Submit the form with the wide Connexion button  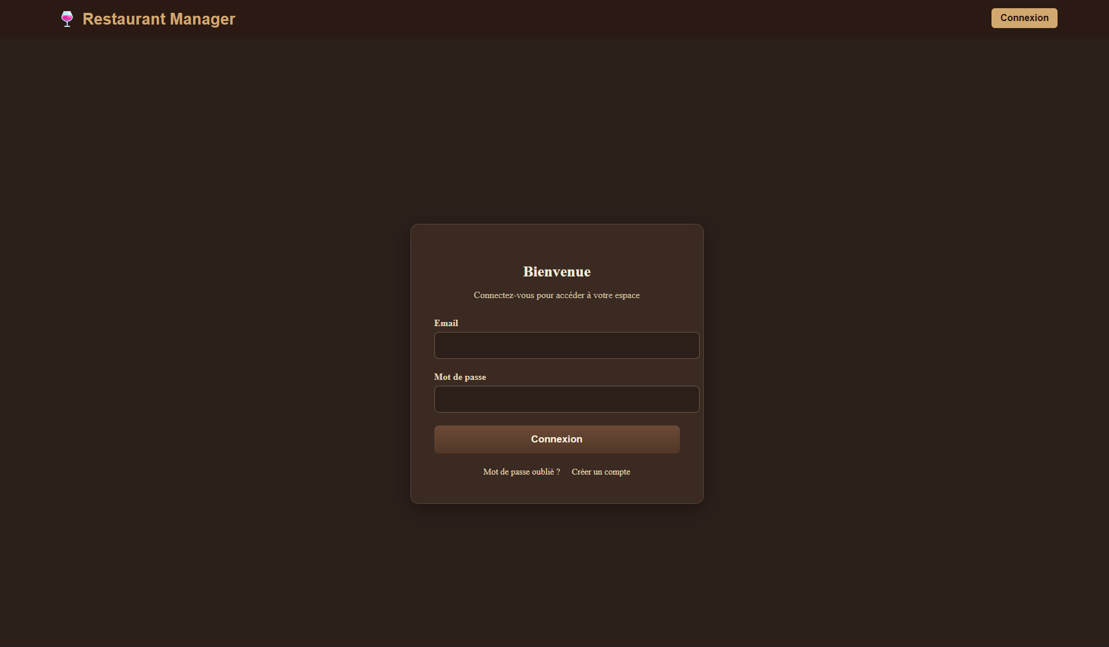pos(557,440)
